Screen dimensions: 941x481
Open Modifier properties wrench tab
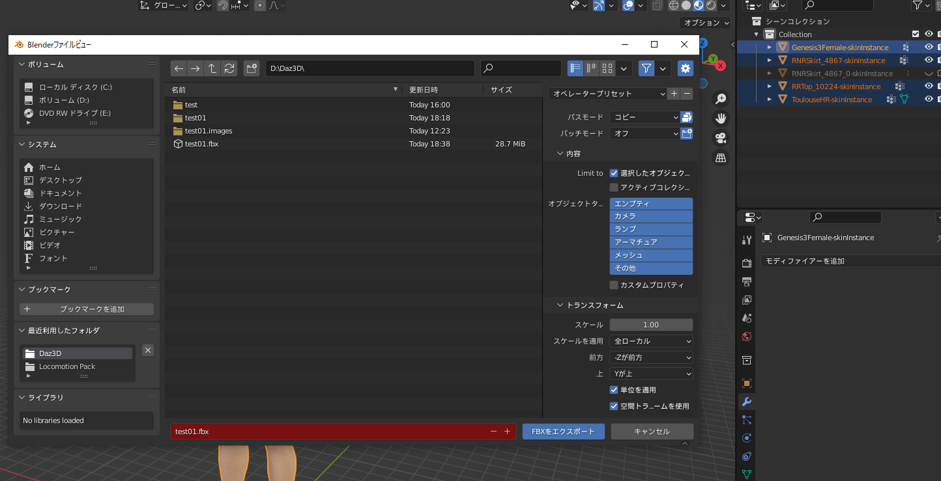coord(747,402)
